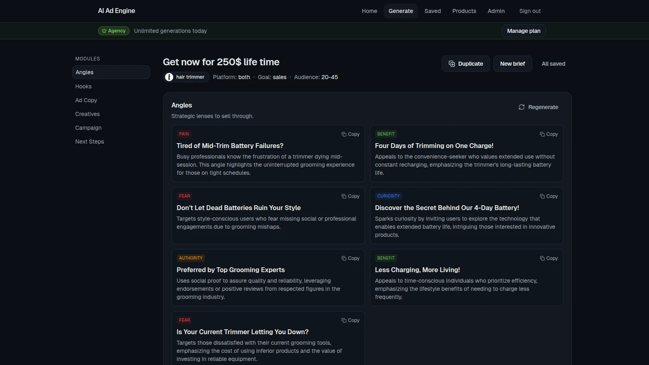Click the MODULES sidebar header
Screen dimensions: 649x365
(87, 59)
